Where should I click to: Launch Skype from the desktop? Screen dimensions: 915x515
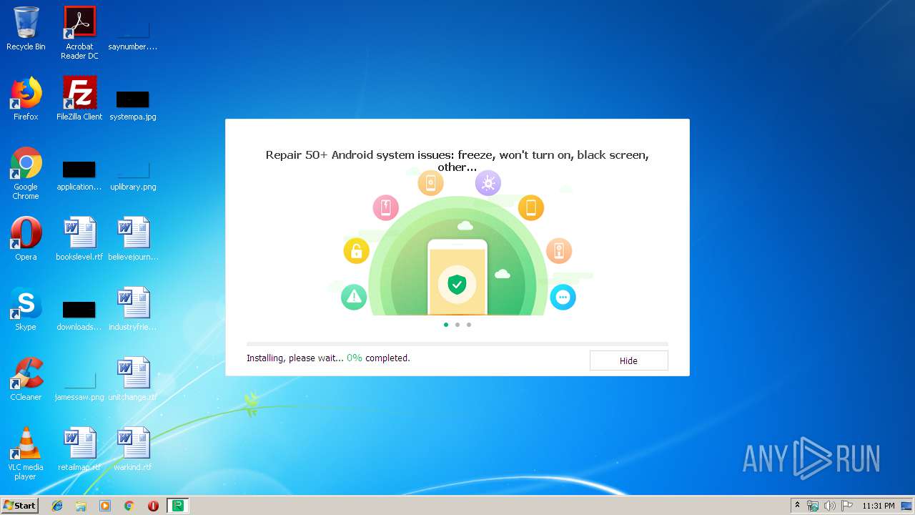point(26,309)
